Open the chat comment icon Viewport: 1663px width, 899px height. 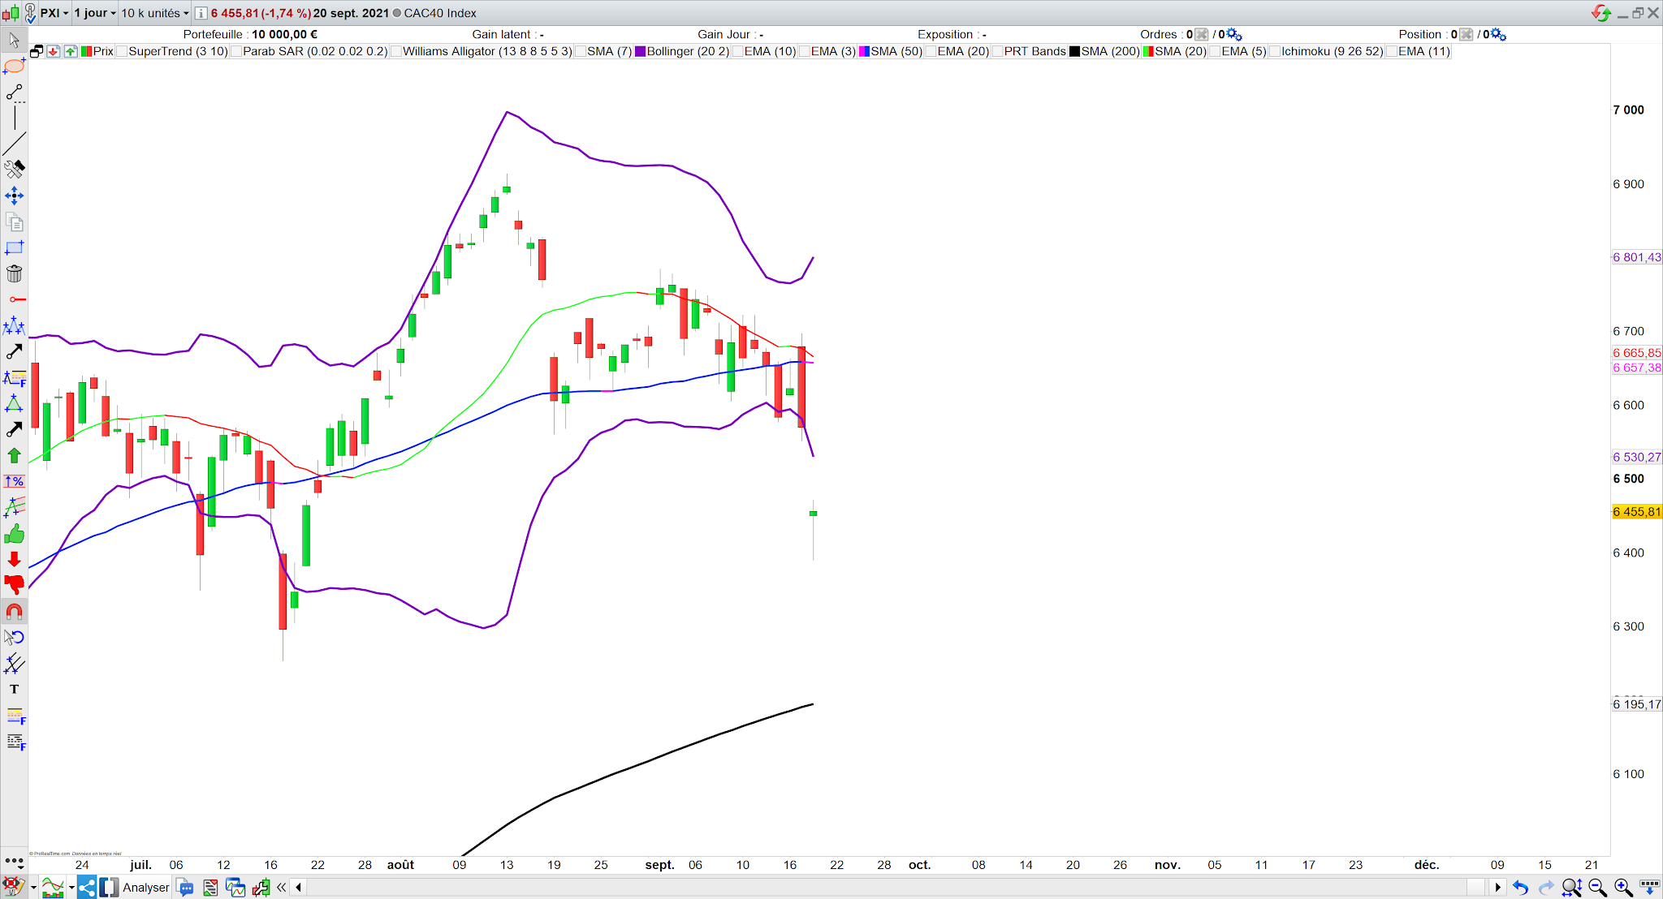click(185, 887)
